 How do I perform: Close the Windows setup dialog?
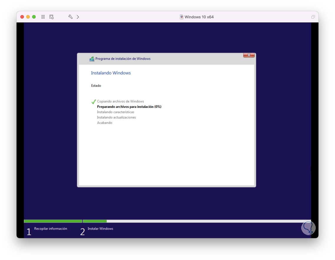[249, 55]
